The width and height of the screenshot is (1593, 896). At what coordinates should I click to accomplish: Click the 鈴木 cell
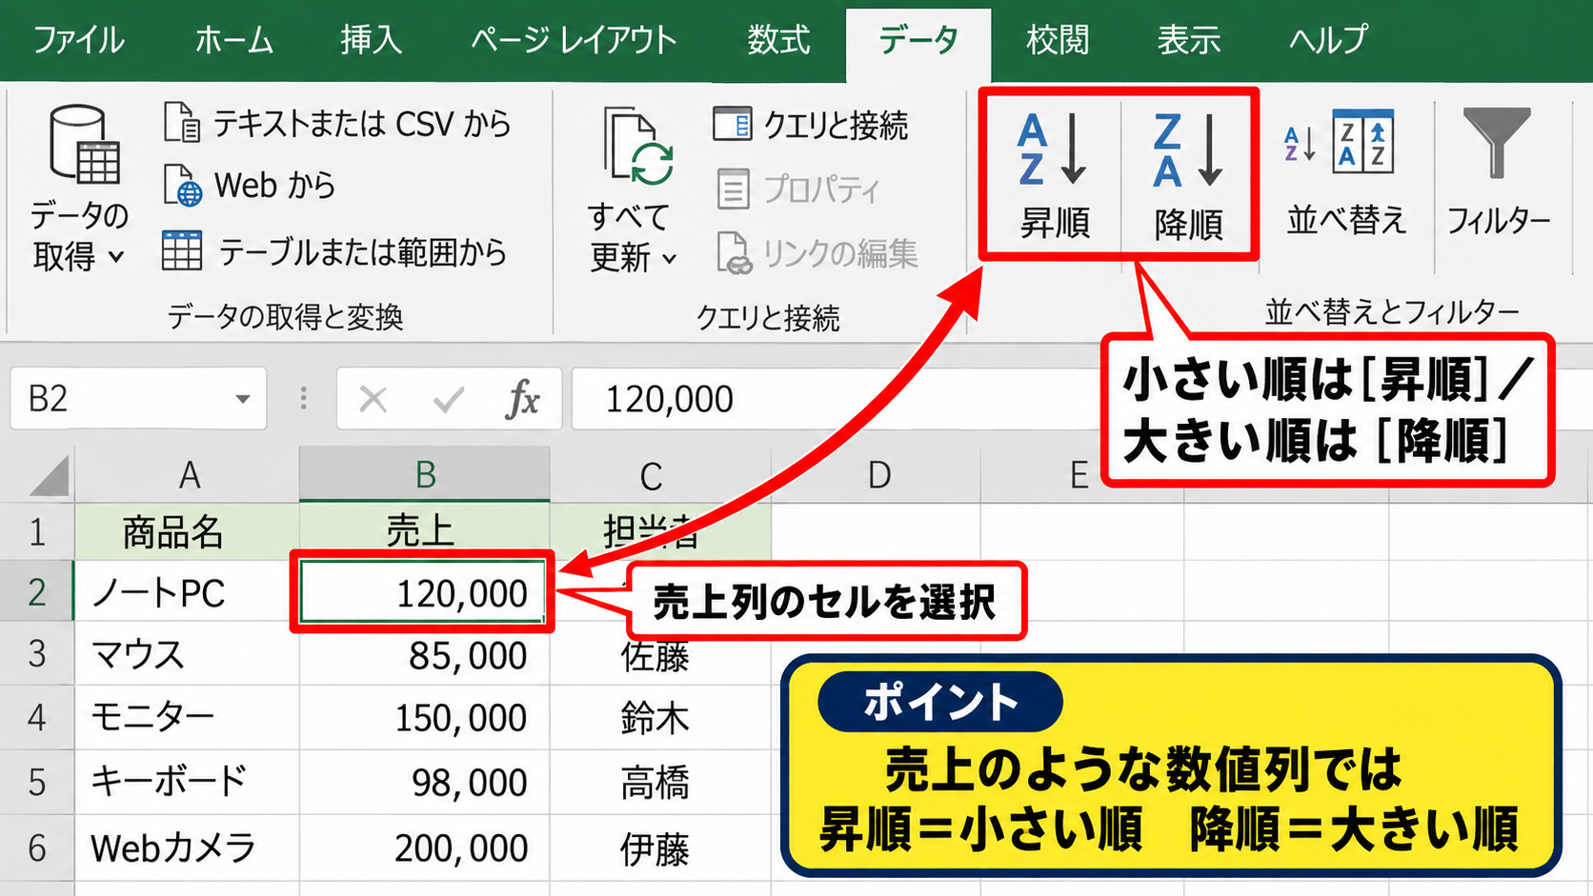pyautogui.click(x=660, y=717)
